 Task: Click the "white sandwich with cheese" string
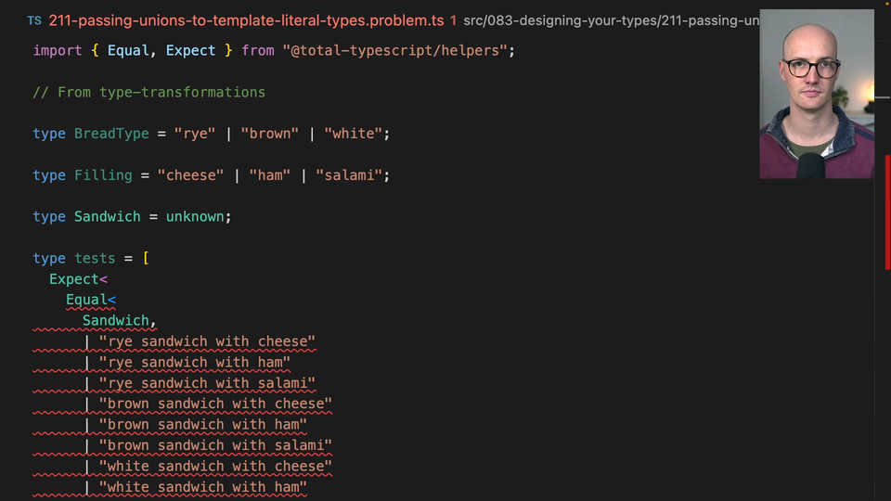point(215,467)
